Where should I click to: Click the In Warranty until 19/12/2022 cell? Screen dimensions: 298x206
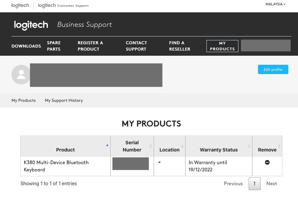219,166
